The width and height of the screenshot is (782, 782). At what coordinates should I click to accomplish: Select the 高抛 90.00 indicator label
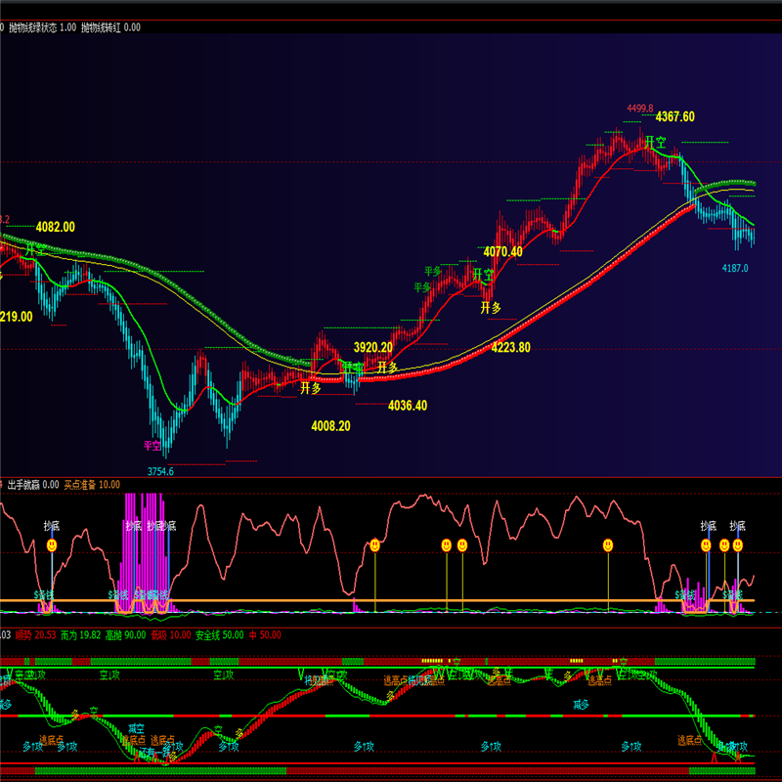tap(126, 635)
